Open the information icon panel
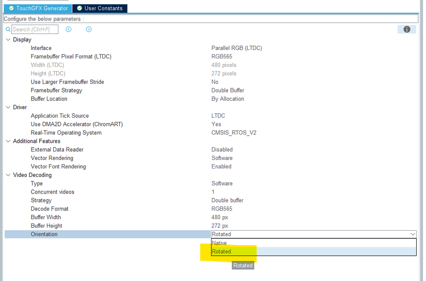Screen dimensions: 426x281 point(407,29)
